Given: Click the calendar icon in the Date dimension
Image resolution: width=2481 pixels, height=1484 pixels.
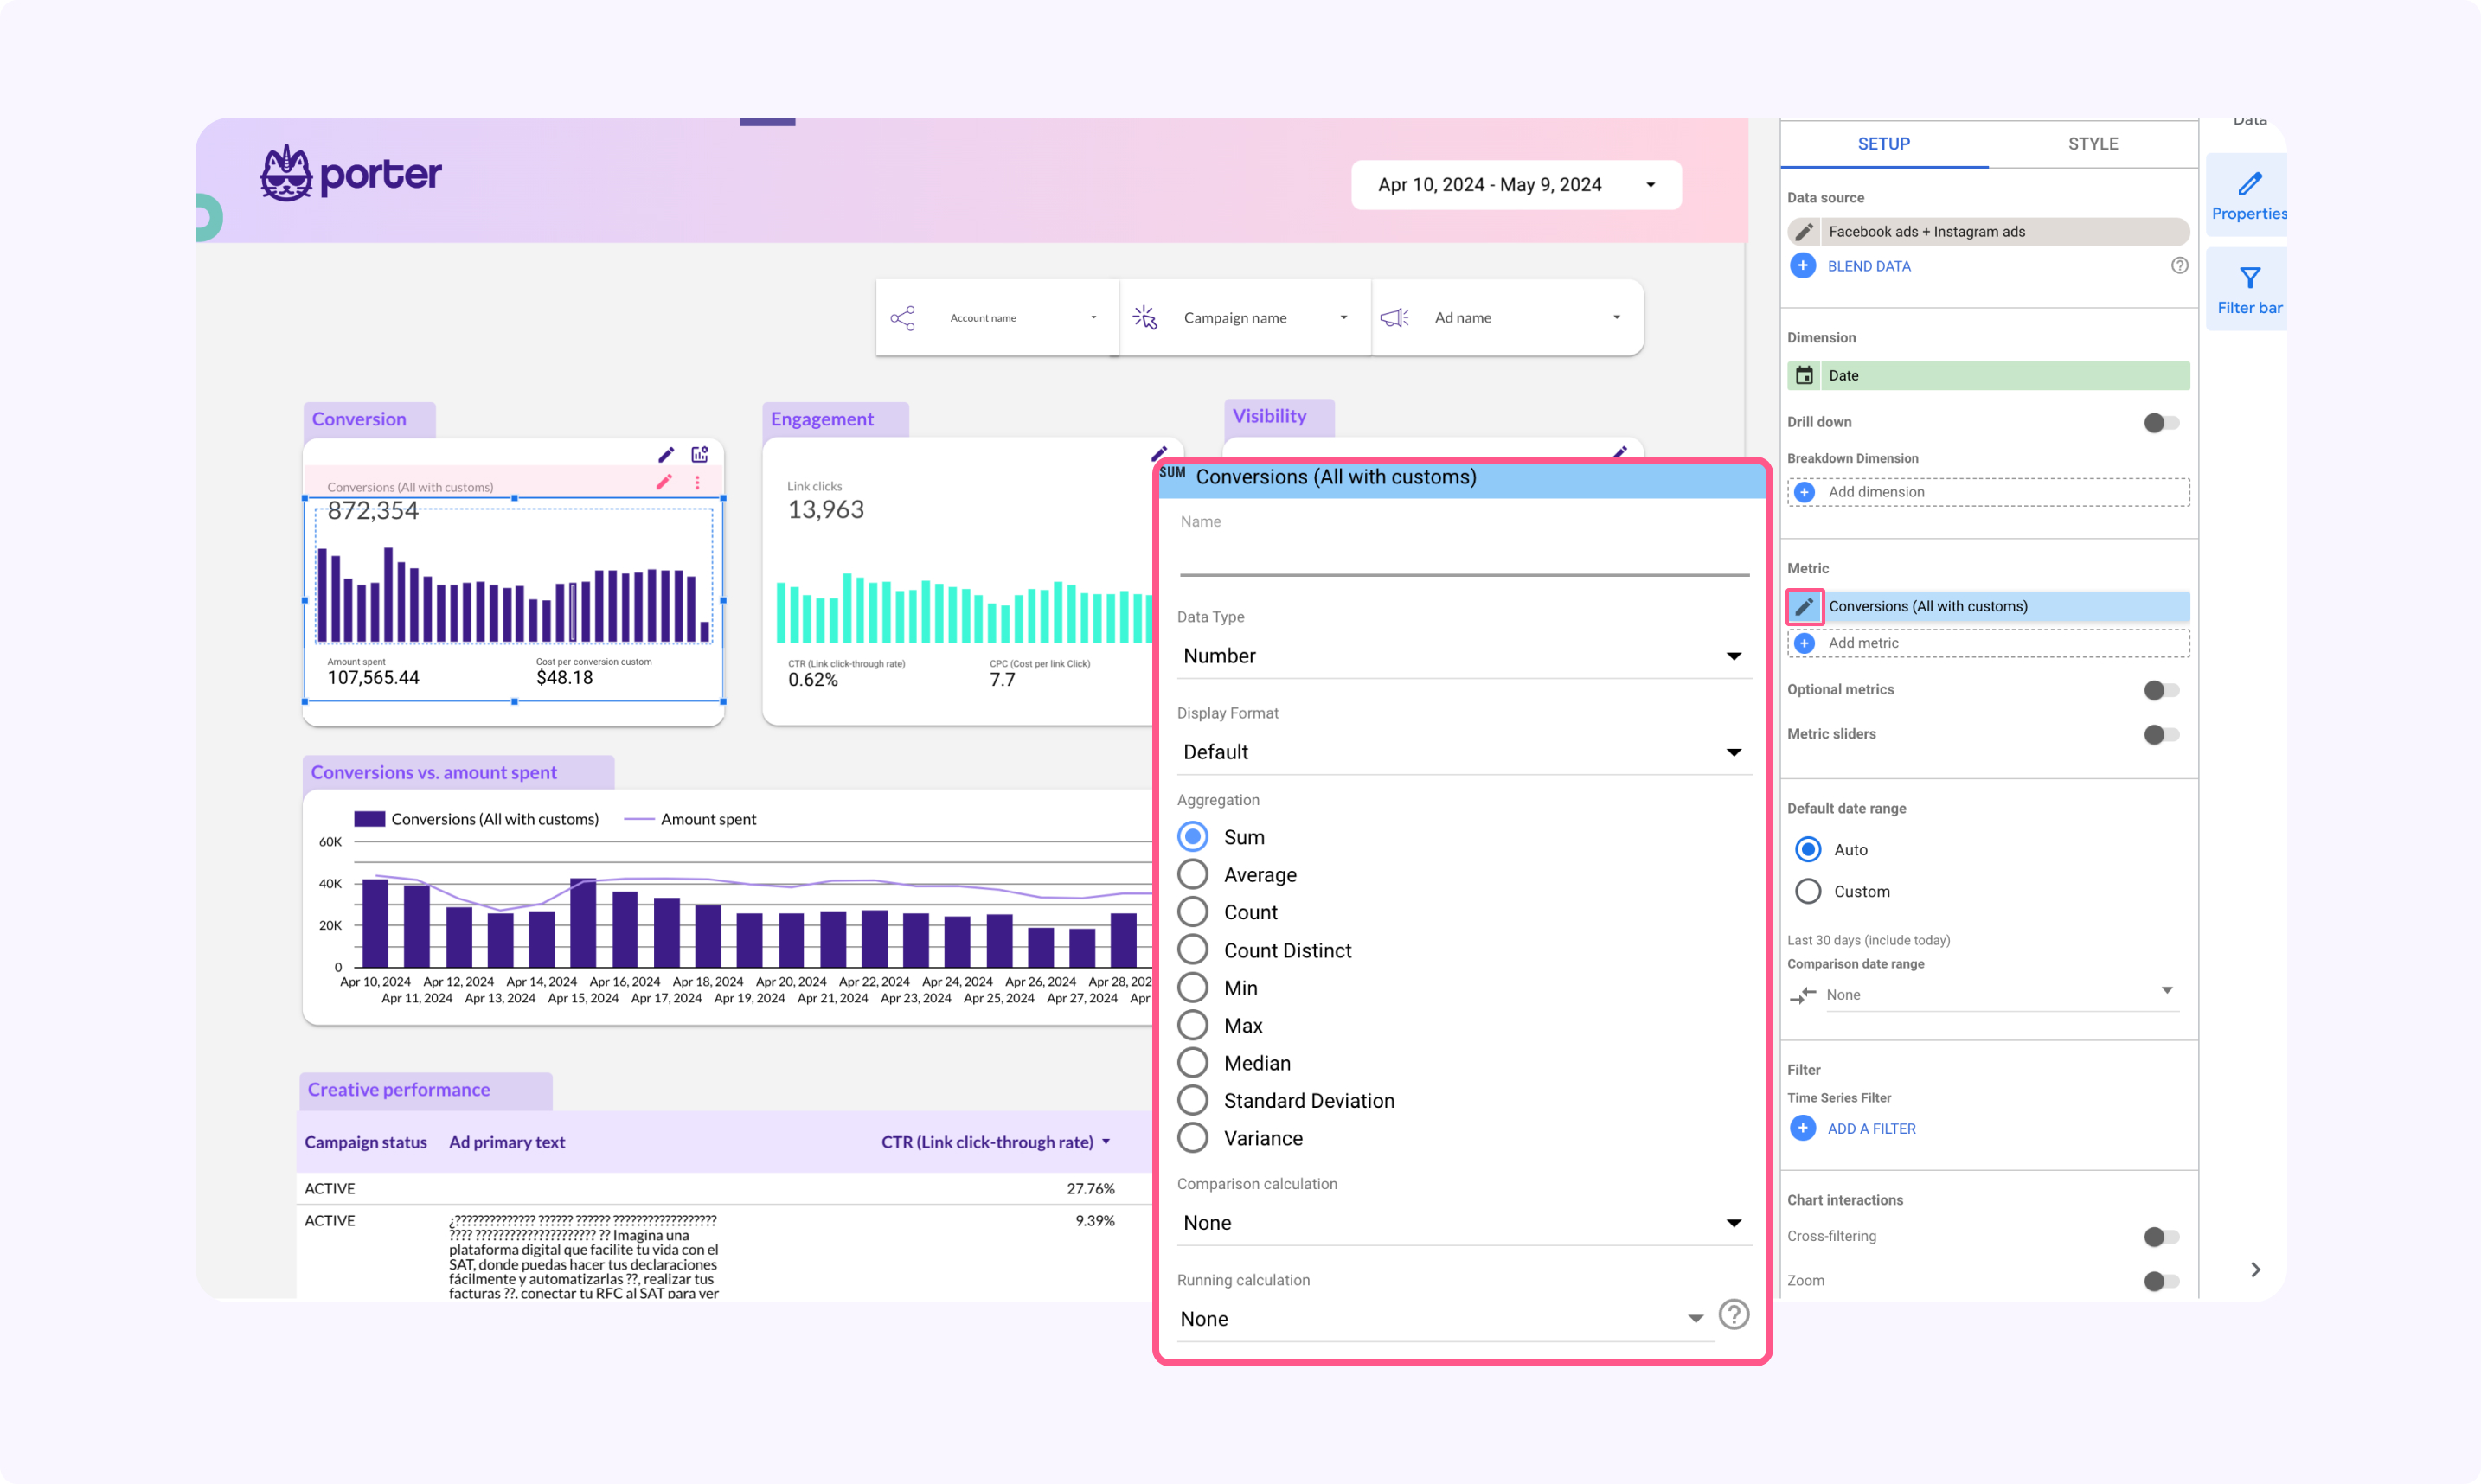Looking at the screenshot, I should pos(1804,376).
